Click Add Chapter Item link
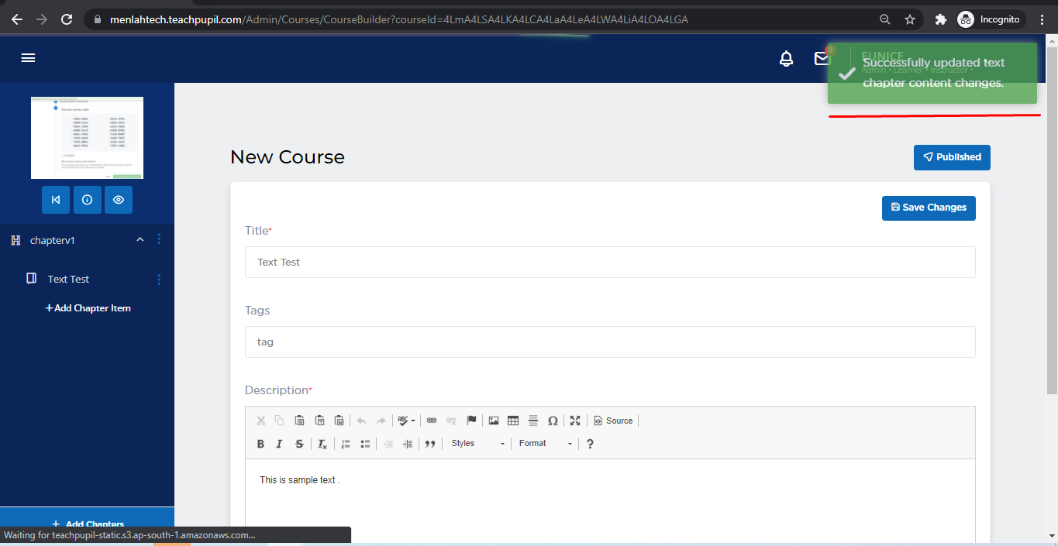Image resolution: width=1058 pixels, height=546 pixels. tap(88, 308)
